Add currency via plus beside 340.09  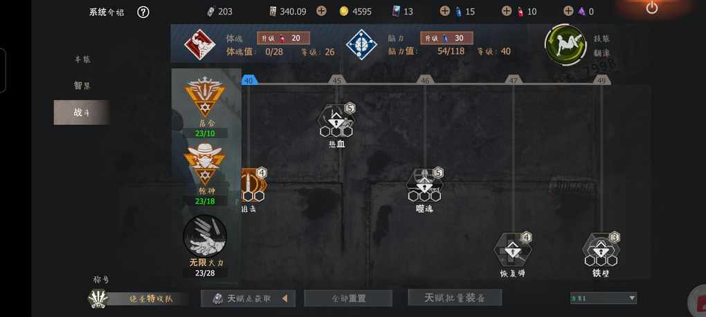click(x=321, y=11)
